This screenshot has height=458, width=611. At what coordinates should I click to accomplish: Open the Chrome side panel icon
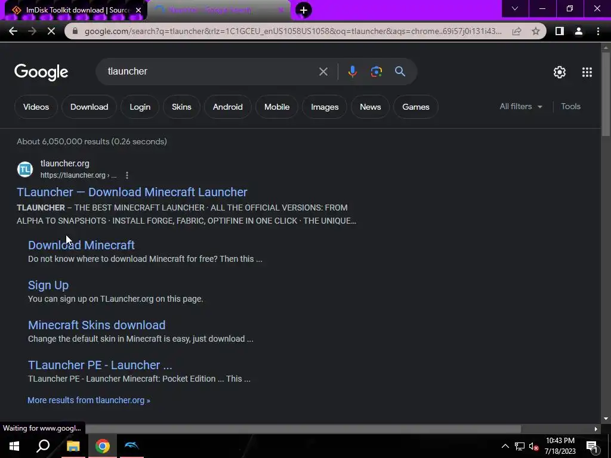pyautogui.click(x=560, y=31)
